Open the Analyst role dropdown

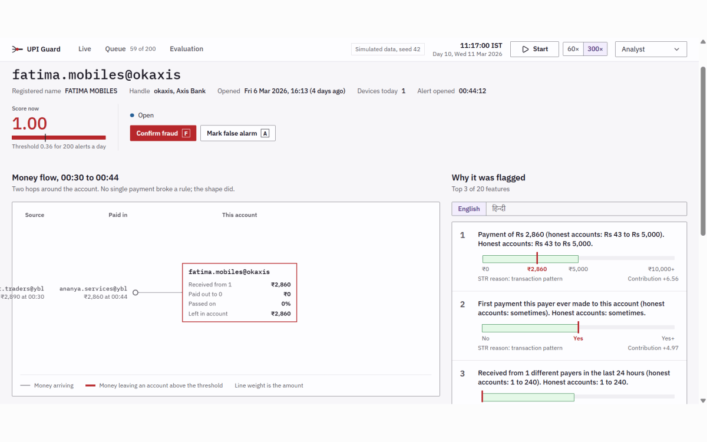(651, 50)
